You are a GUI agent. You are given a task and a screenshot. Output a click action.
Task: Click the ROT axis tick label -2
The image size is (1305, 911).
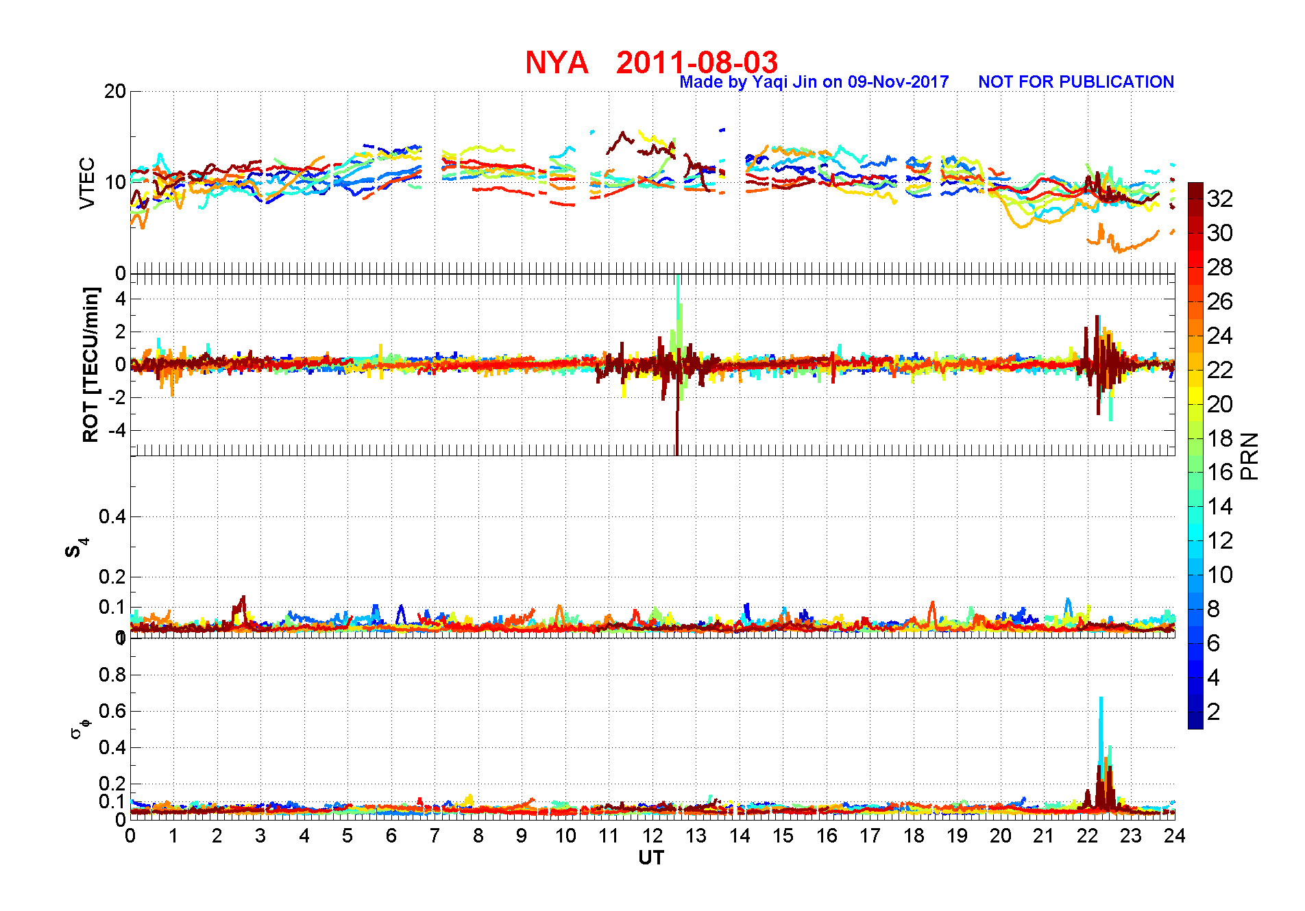[x=117, y=397]
